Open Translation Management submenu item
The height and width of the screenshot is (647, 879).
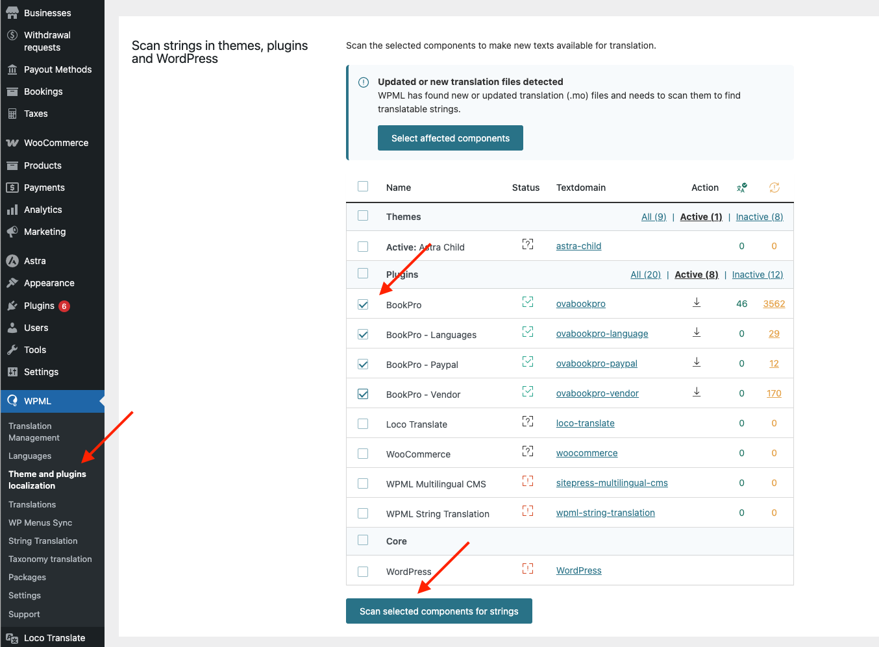34,432
